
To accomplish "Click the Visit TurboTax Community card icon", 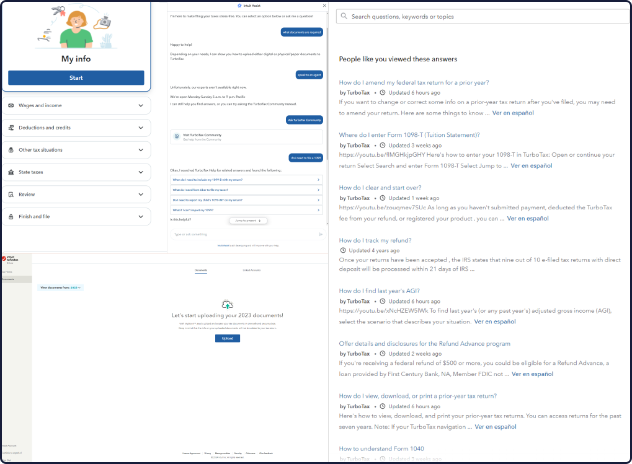I will (177, 136).
